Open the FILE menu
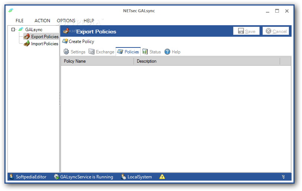The width and height of the screenshot is (302, 191). tap(19, 20)
